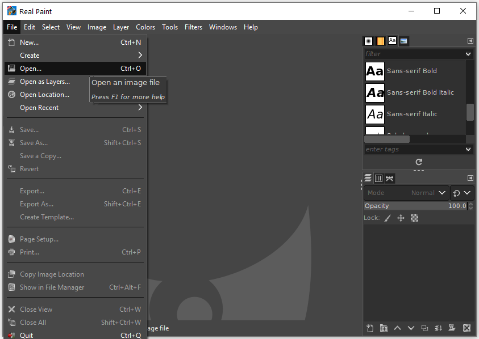Click the enter tags input field
Image resolution: width=479 pixels, height=339 pixels.
tap(414, 150)
